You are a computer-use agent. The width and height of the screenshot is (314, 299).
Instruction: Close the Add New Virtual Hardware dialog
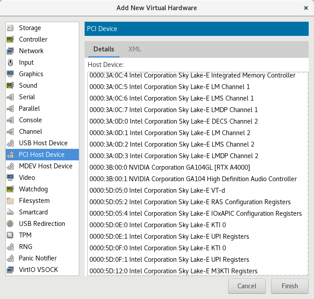(306, 8)
